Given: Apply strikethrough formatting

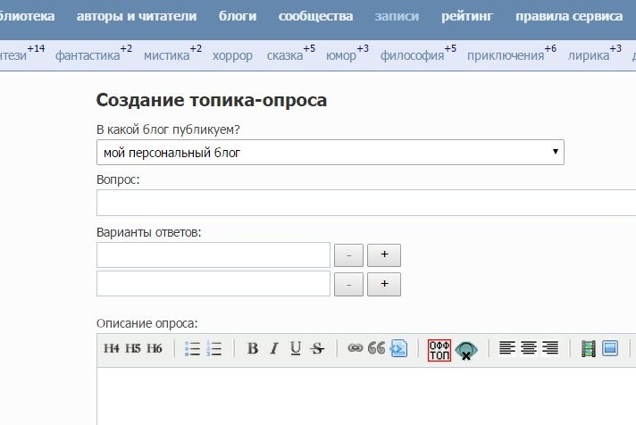Looking at the screenshot, I should click(316, 349).
